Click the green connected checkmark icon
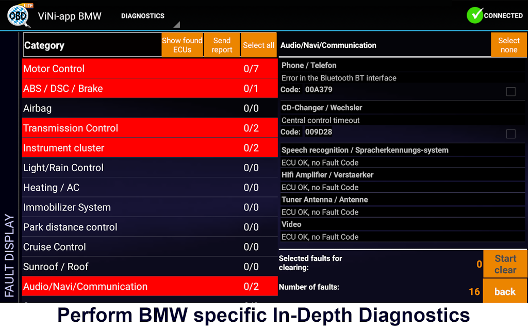The width and height of the screenshot is (528, 330). coord(474,15)
